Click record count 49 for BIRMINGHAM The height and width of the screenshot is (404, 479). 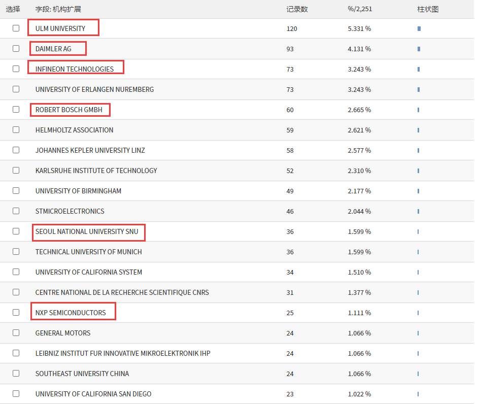point(290,191)
